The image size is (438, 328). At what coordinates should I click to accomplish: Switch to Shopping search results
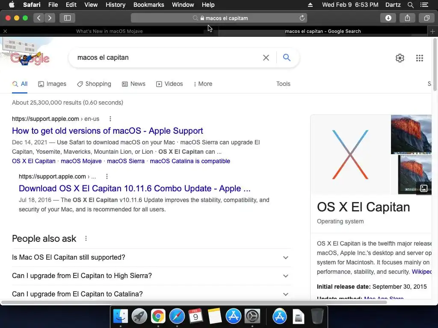[x=94, y=84]
